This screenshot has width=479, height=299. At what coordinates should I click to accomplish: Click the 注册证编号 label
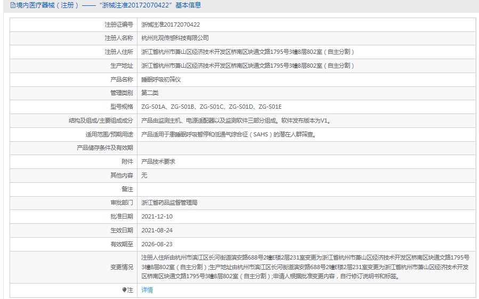119,25
